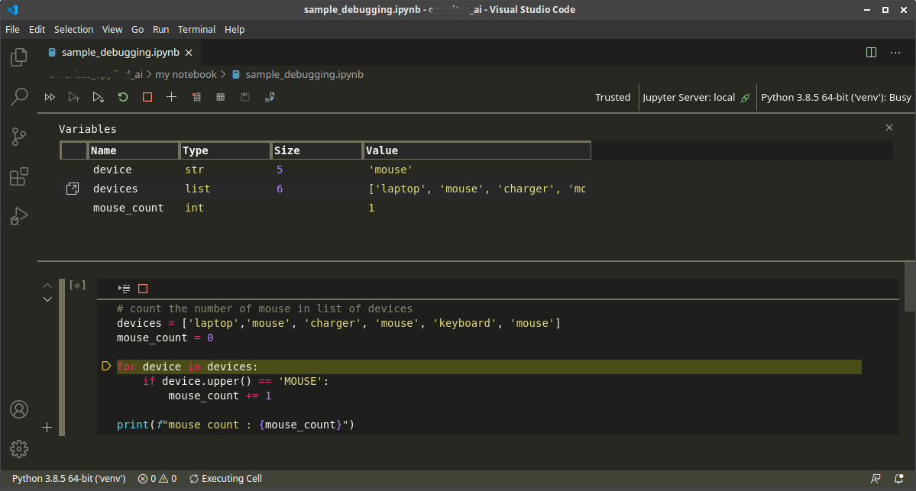Click the highlighted for loop breakpoint marker
The width and height of the screenshot is (916, 491).
pos(106,366)
